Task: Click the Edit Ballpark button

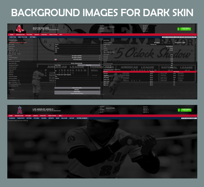Action: 192,37
